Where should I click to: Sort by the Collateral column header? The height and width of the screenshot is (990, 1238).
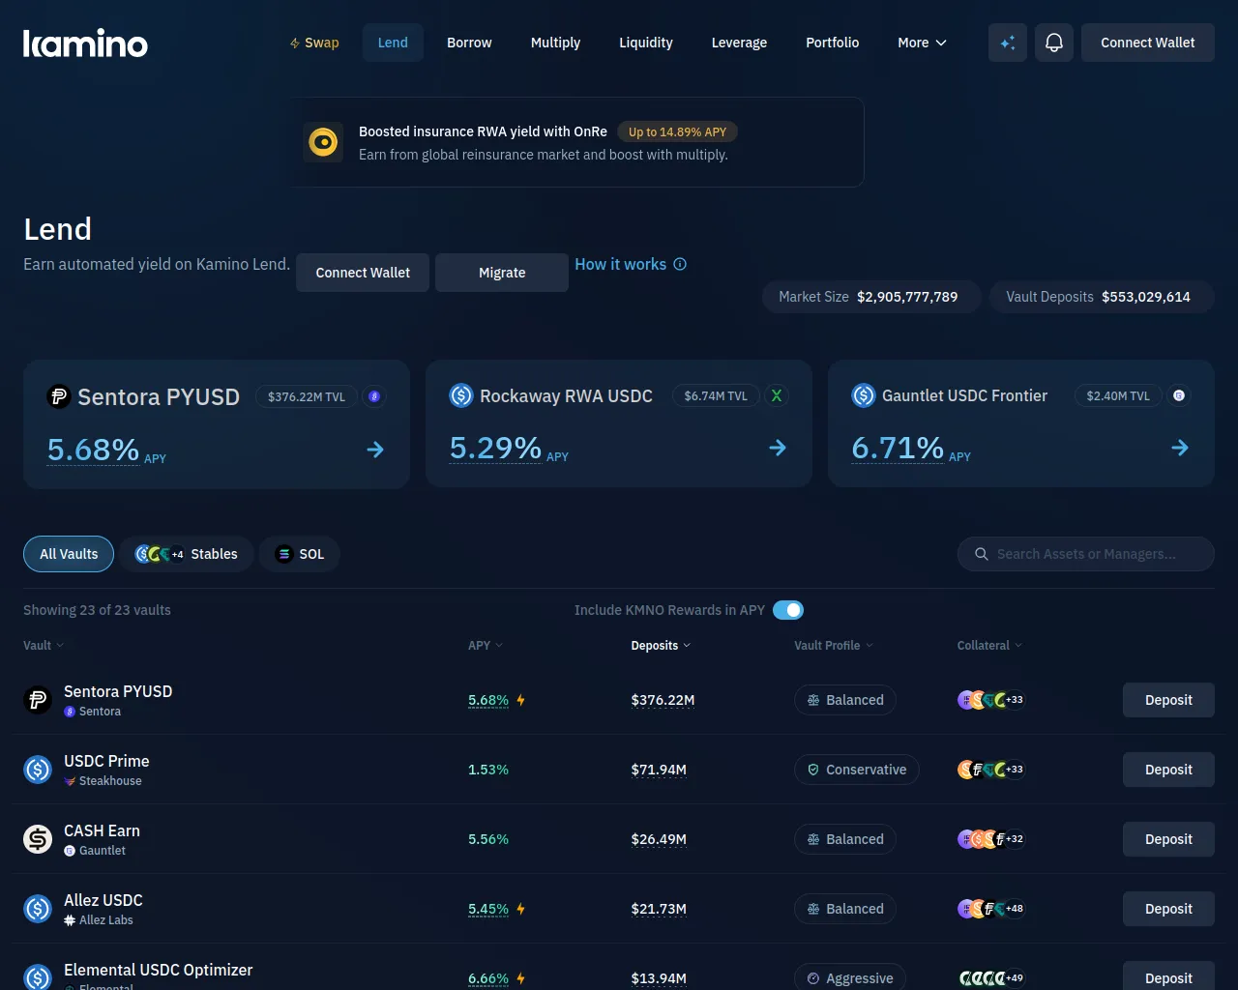coord(989,645)
